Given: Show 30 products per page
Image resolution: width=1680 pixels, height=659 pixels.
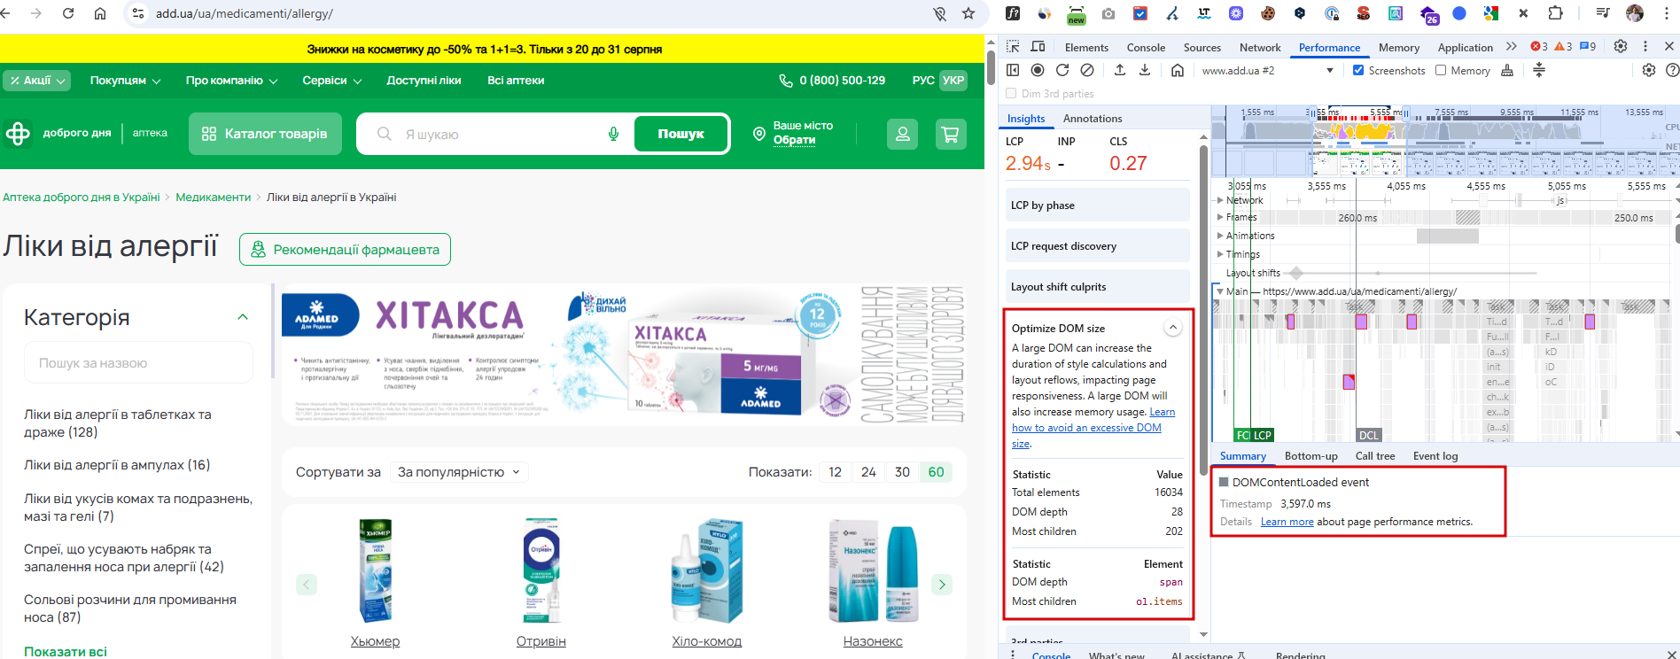Looking at the screenshot, I should [902, 472].
